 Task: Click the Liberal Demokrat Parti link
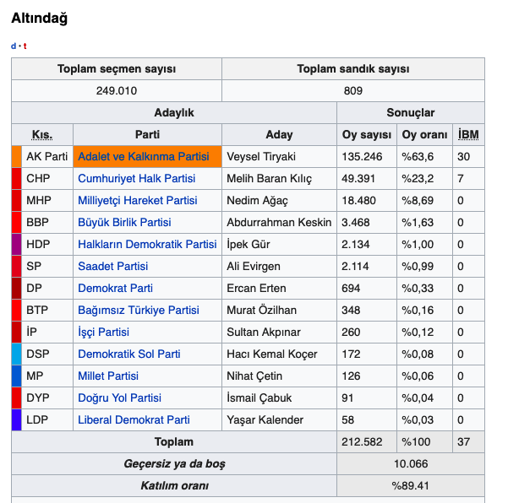[x=134, y=420]
